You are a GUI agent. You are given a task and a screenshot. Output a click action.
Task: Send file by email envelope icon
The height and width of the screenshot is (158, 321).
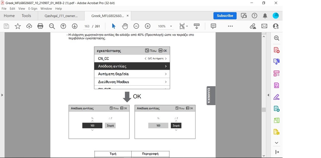264,26
